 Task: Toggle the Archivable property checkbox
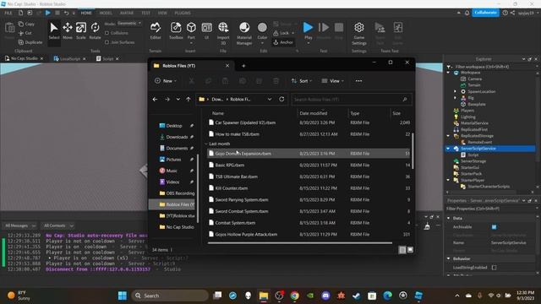(x=494, y=227)
